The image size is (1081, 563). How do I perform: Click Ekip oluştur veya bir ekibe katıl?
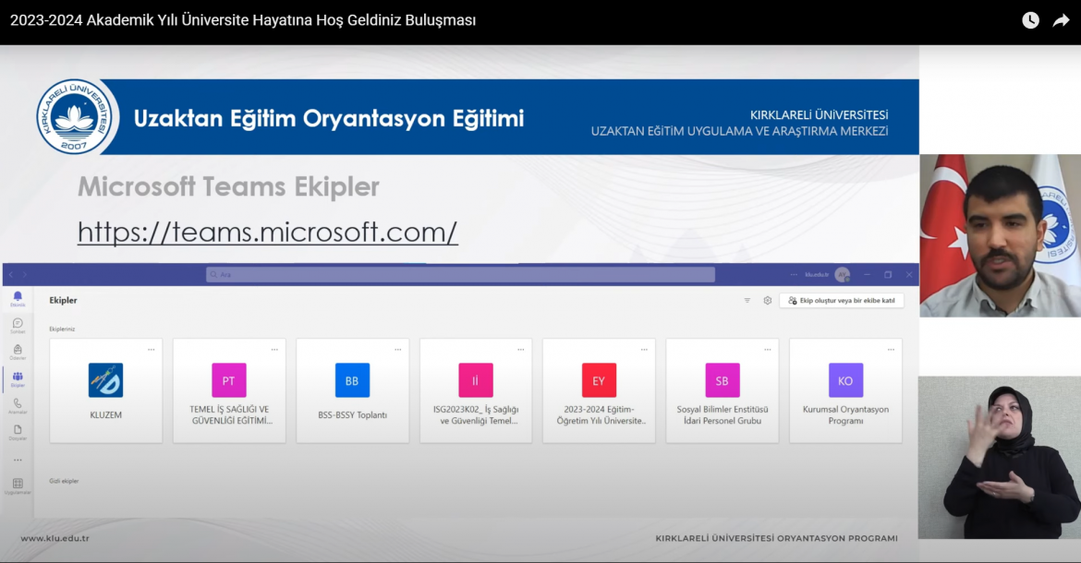842,301
